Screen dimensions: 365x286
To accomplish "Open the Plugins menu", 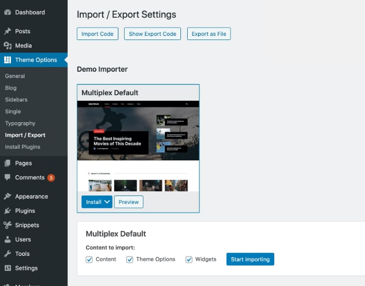I will [34, 211].
